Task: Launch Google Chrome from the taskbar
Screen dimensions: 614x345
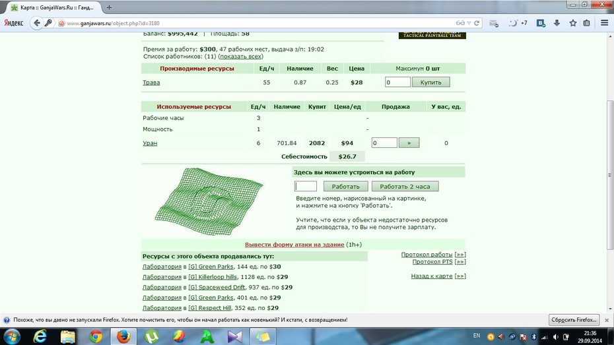Action: pos(96,336)
